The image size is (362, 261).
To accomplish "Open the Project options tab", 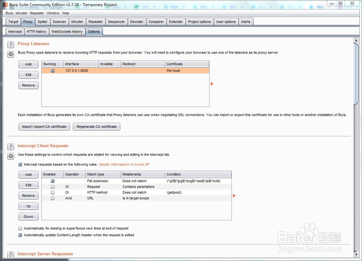I will tap(199, 22).
